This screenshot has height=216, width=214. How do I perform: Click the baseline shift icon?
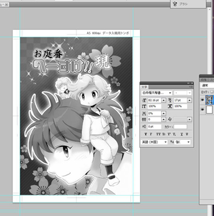coord(144,127)
